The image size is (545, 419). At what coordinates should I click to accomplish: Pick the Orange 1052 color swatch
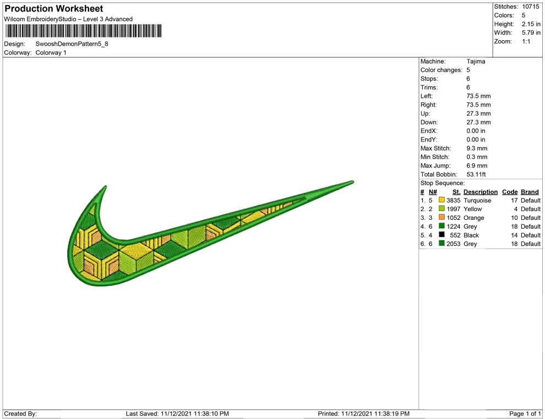click(x=442, y=217)
